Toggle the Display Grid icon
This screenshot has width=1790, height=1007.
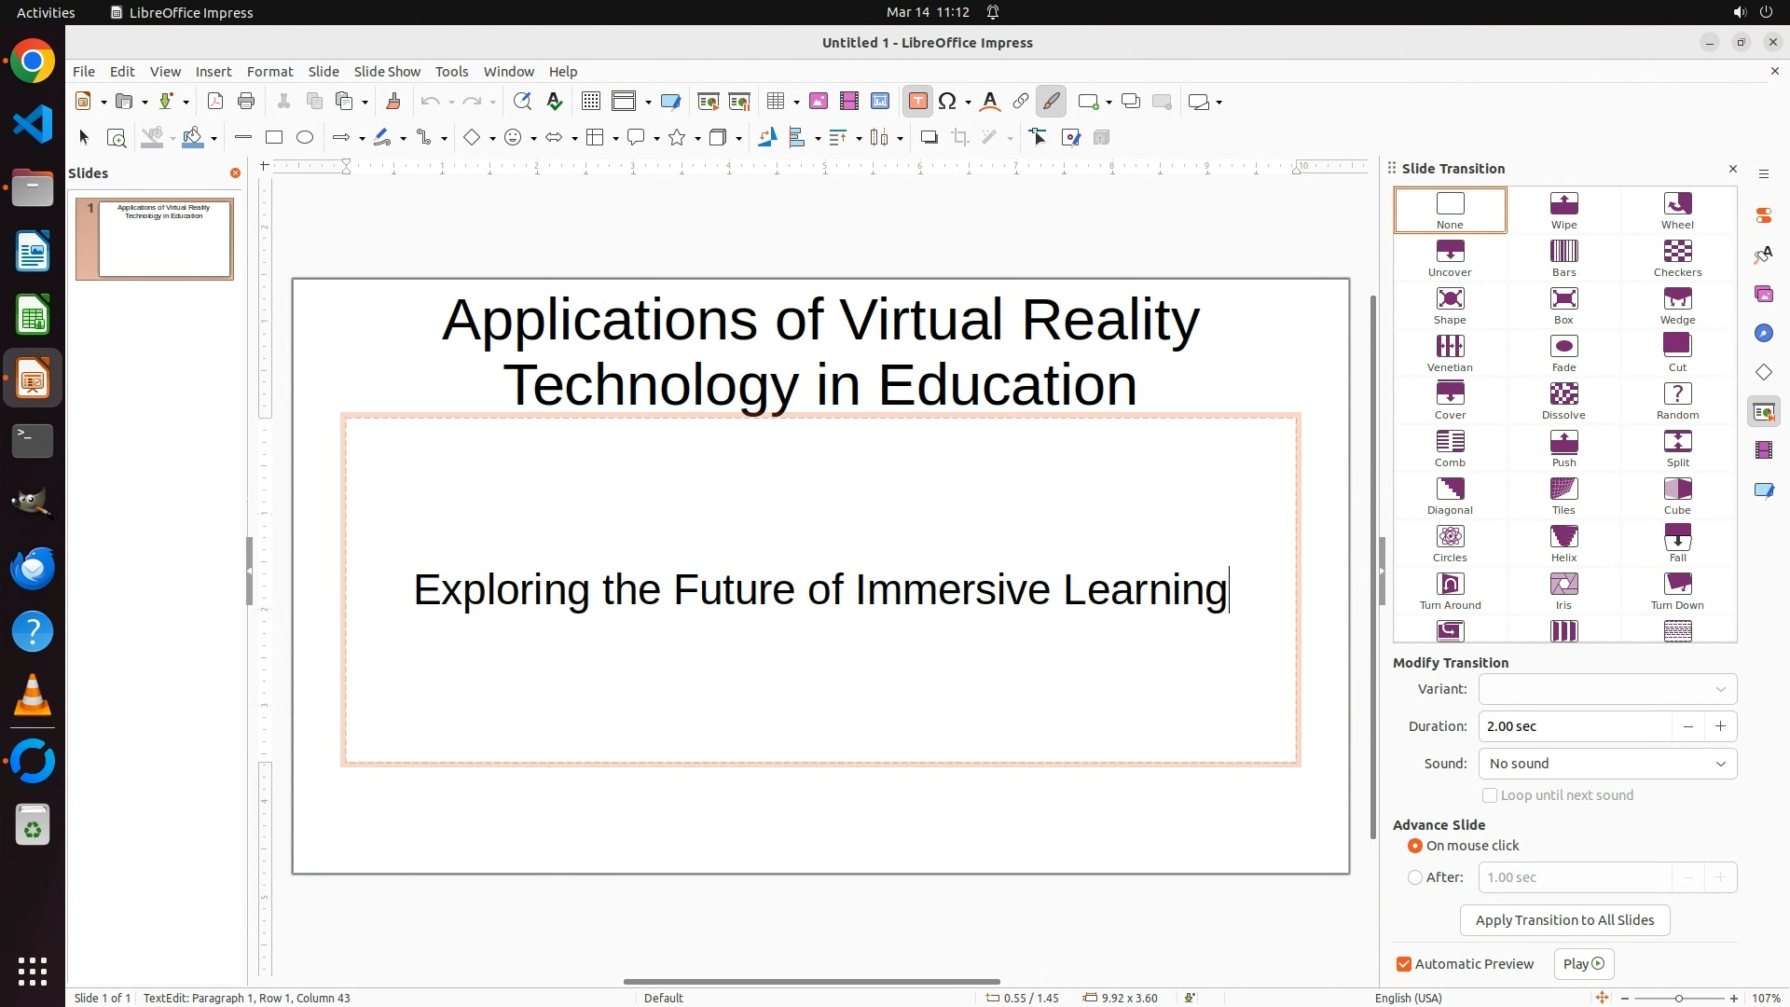coord(590,102)
